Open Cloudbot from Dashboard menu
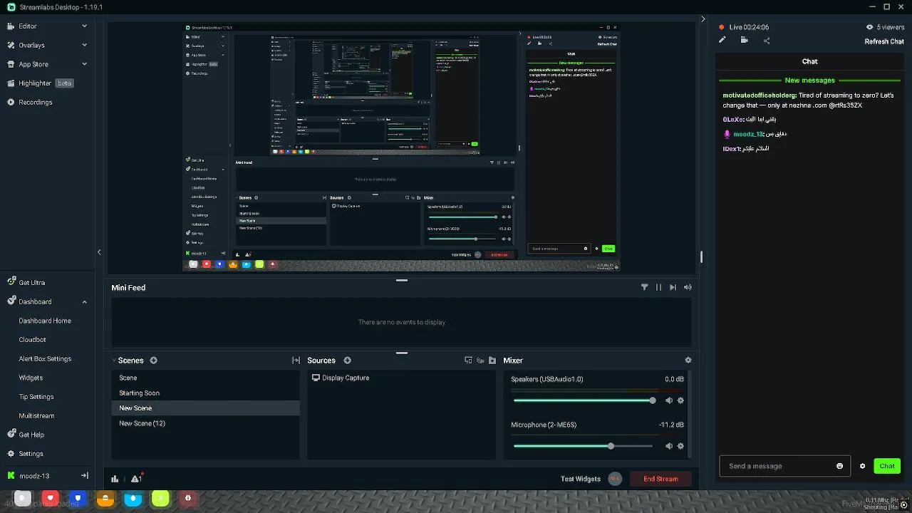Image resolution: width=912 pixels, height=513 pixels. (32, 340)
